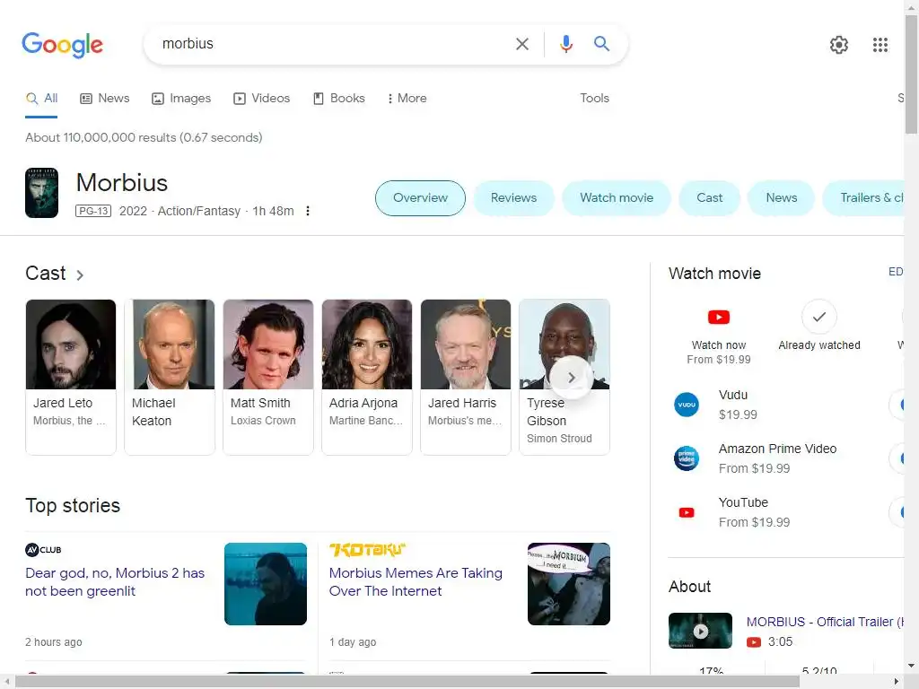Image resolution: width=919 pixels, height=689 pixels.
Task: Start voice search with microphone icon
Action: tap(565, 44)
